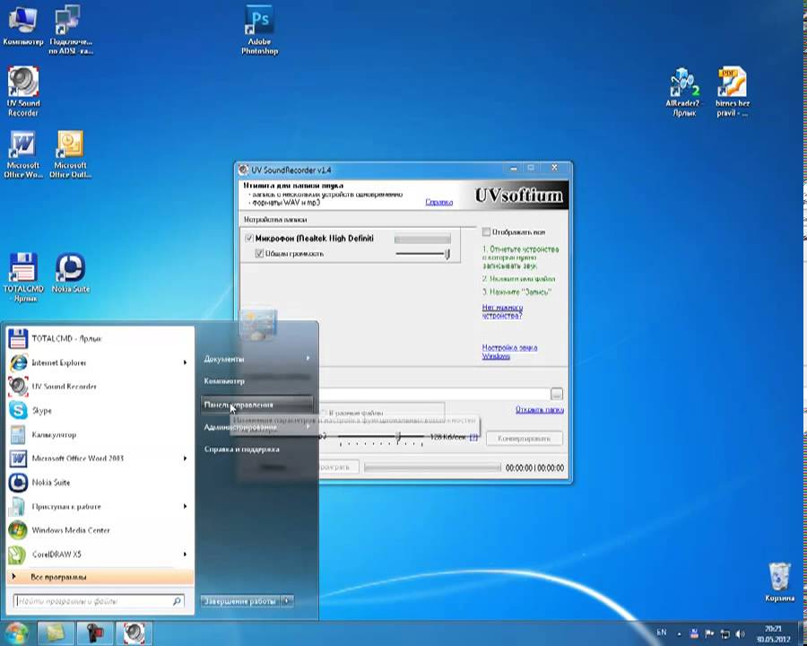Screen dimensions: 807x646
Task: Click the Конвертировать button
Action: point(524,439)
